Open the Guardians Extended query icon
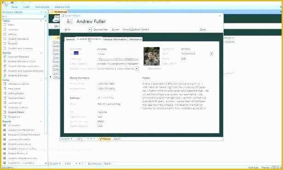This screenshot has width=283, height=170. pyautogui.click(x=5, y=57)
